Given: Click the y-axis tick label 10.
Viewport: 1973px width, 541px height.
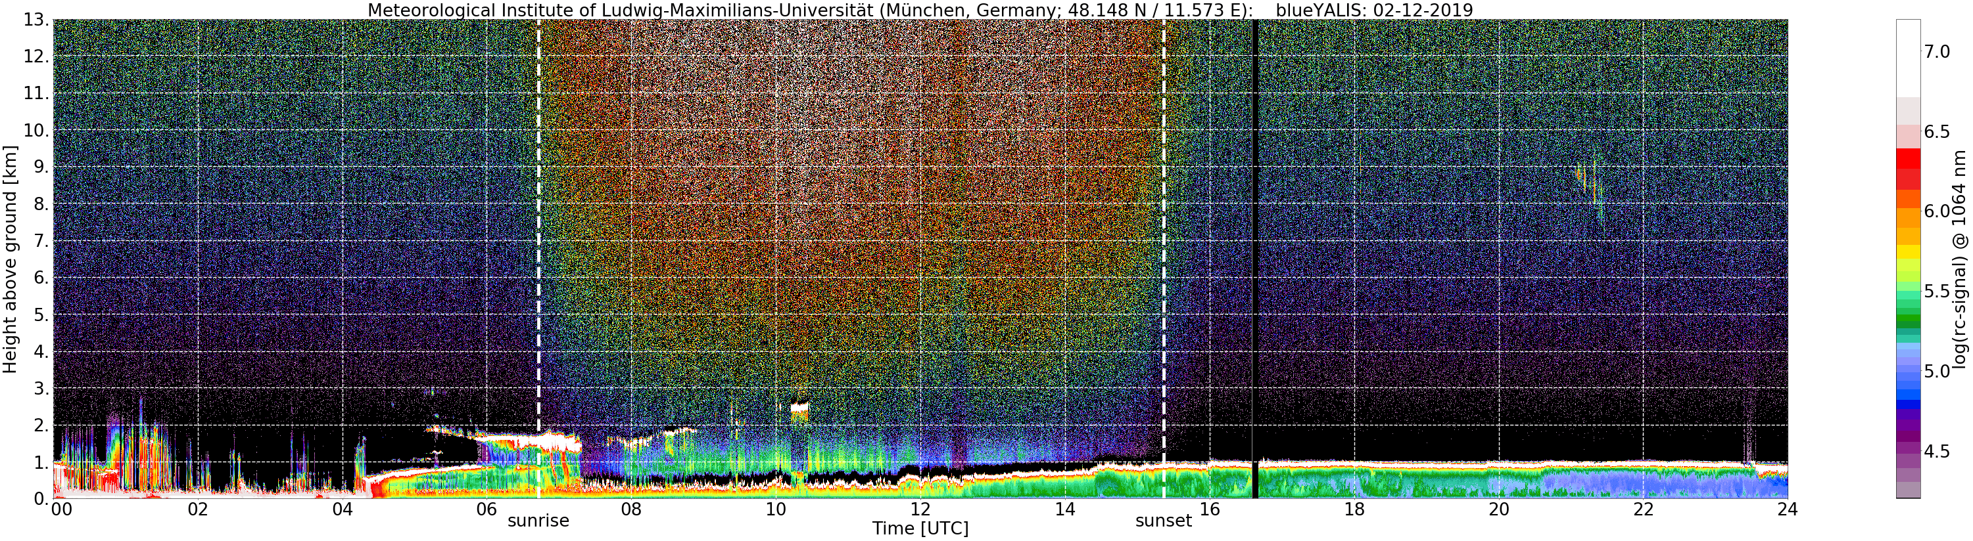Looking at the screenshot, I should (36, 130).
